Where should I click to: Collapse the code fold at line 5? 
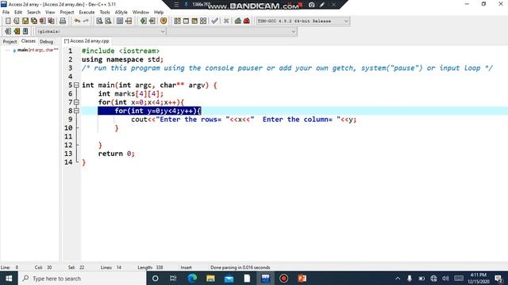(76, 85)
